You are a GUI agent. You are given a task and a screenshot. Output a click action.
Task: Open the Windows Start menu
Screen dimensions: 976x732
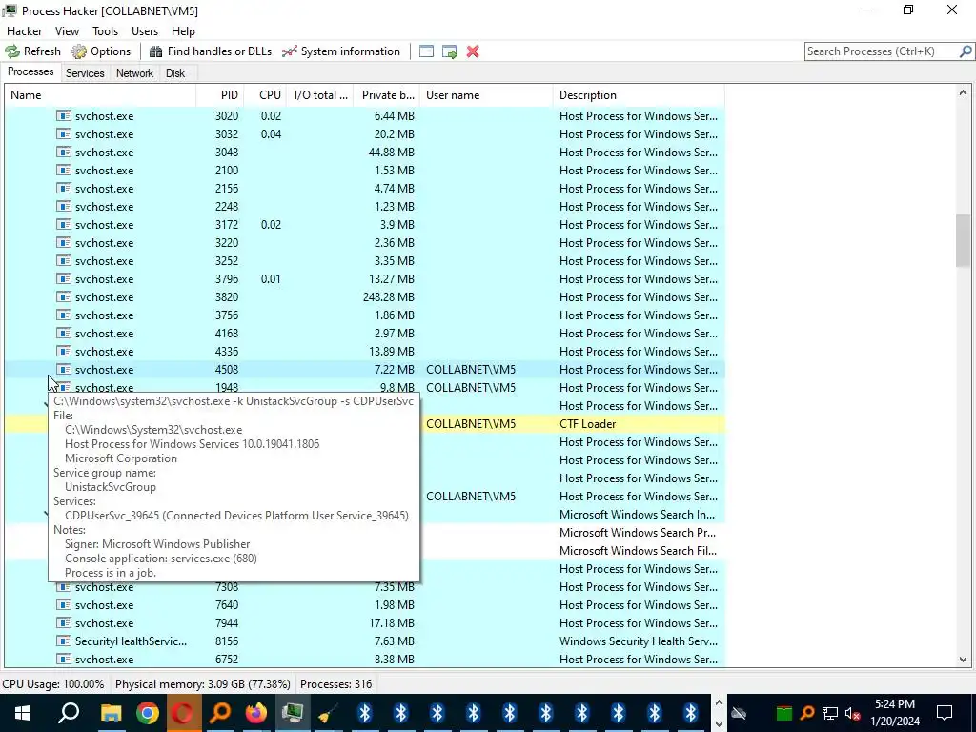pyautogui.click(x=23, y=713)
